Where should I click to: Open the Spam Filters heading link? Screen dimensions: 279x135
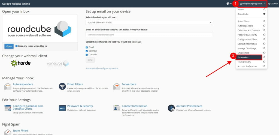[20, 131]
